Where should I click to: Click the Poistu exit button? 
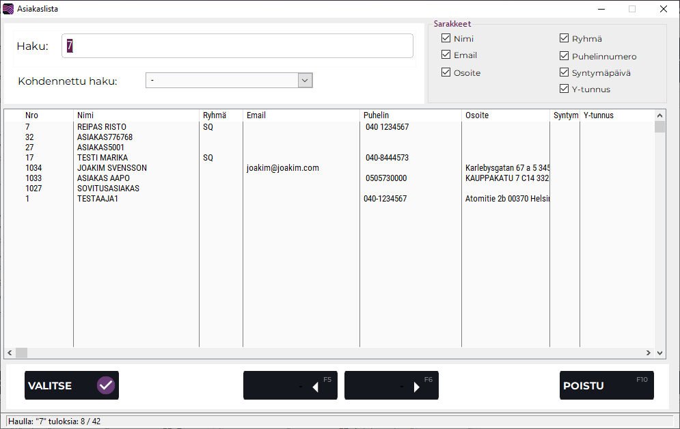click(606, 385)
